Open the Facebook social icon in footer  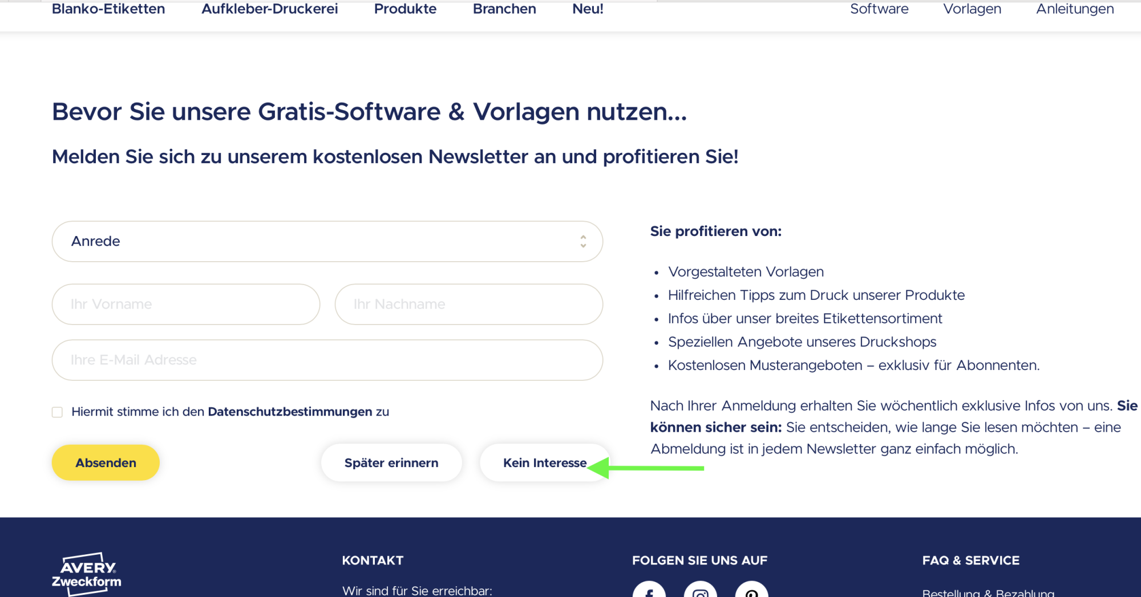pos(649,593)
